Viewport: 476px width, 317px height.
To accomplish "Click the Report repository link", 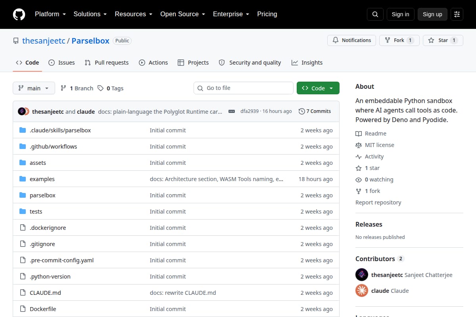I will coord(378,202).
